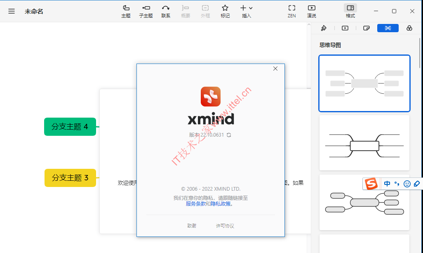Open Sogou skin tool icon
This screenshot has height=253, width=423.
coord(417,184)
